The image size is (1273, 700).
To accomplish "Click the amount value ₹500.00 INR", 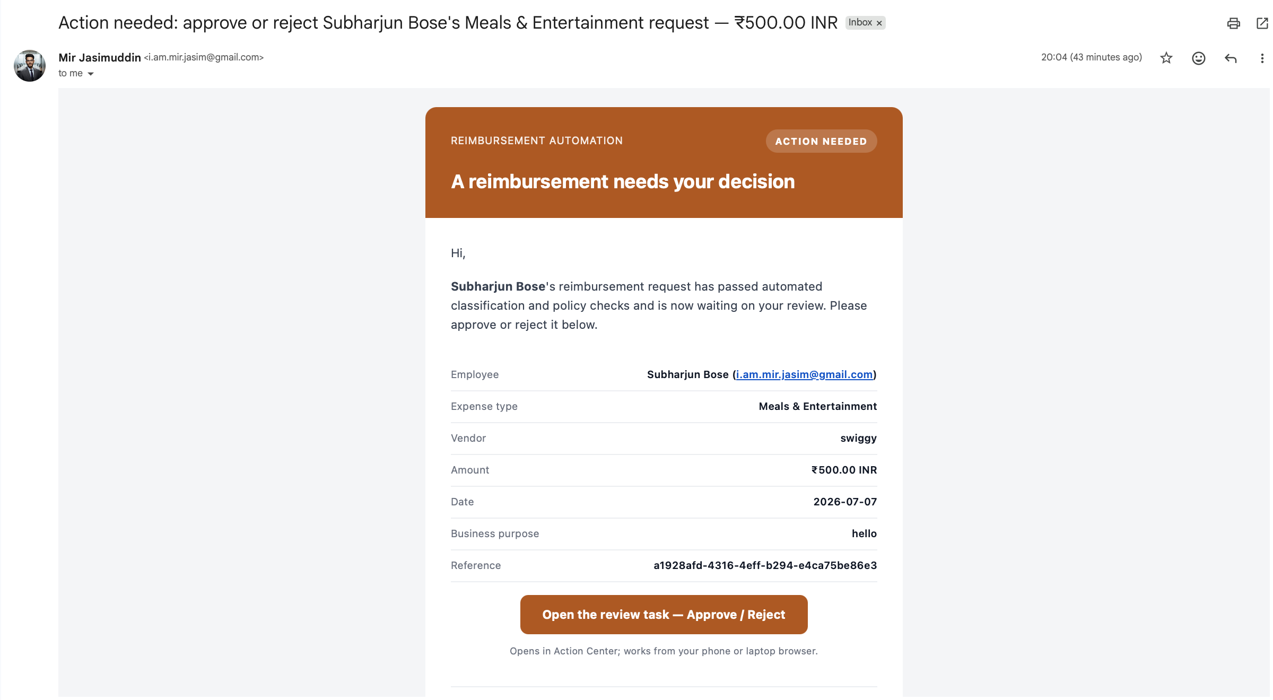I will tap(844, 470).
